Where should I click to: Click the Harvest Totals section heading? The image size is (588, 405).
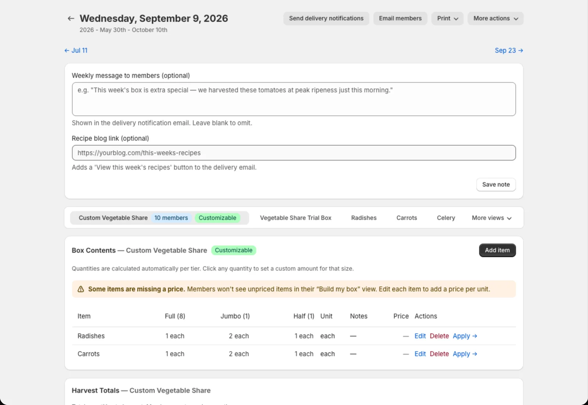141,391
